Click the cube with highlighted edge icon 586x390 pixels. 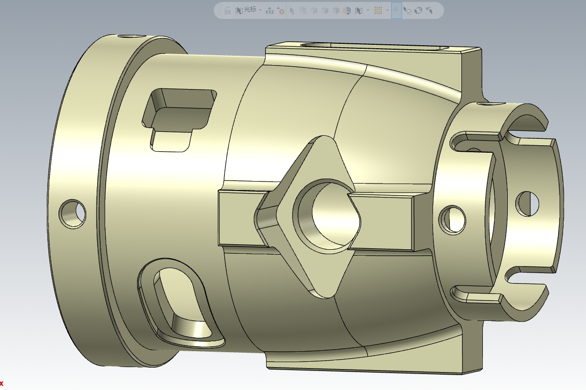(x=314, y=10)
